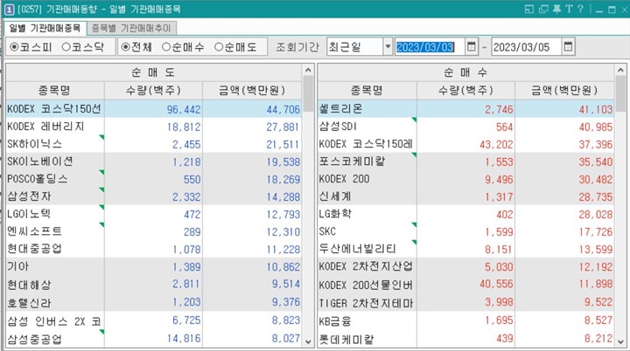Select 삼성 인버스 2X row
This screenshot has height=351, width=630.
(x=153, y=321)
